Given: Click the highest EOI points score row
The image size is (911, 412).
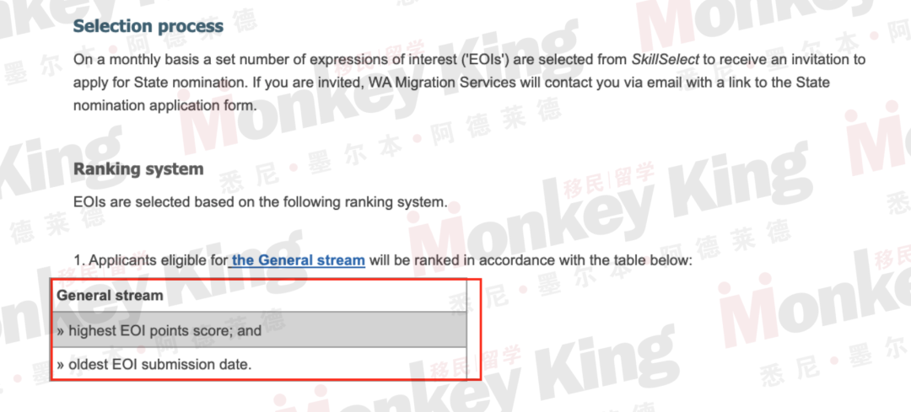Looking at the screenshot, I should [x=259, y=330].
